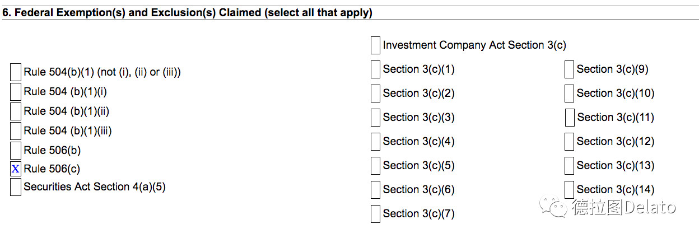Uncheck the marked Rule 506(c) checkbox
The width and height of the screenshot is (699, 238).
point(16,169)
